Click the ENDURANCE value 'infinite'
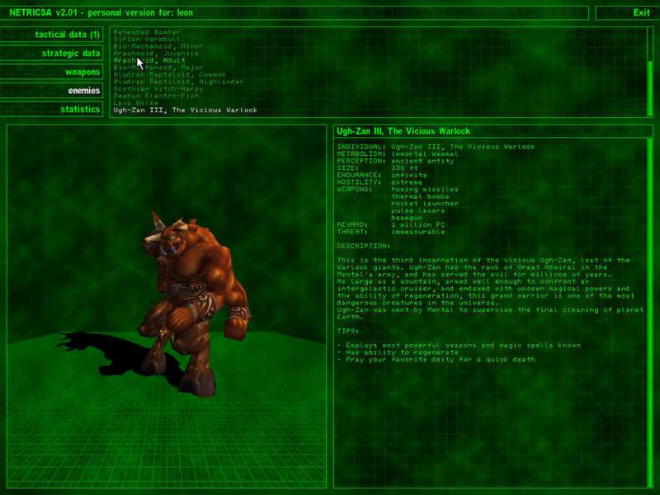 click(408, 175)
